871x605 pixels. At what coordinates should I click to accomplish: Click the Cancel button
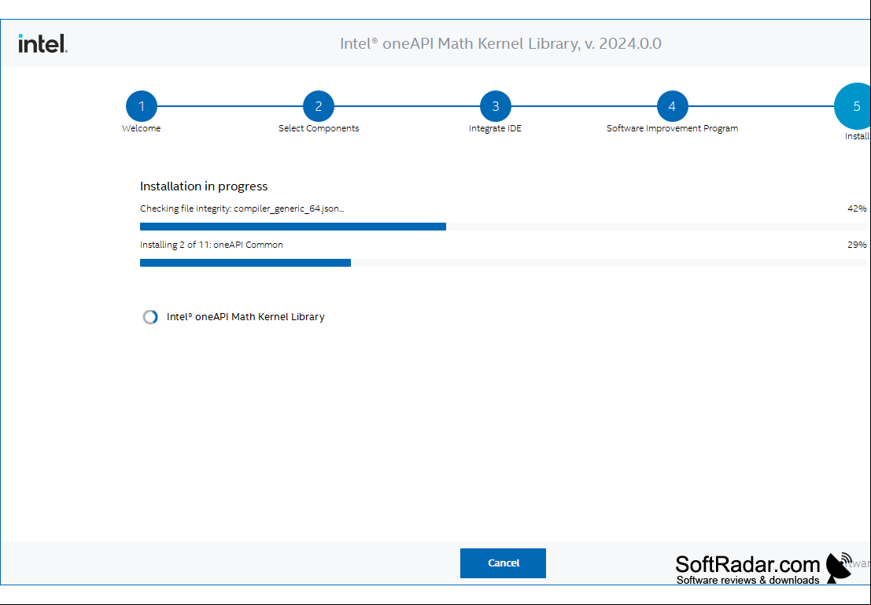tap(503, 563)
